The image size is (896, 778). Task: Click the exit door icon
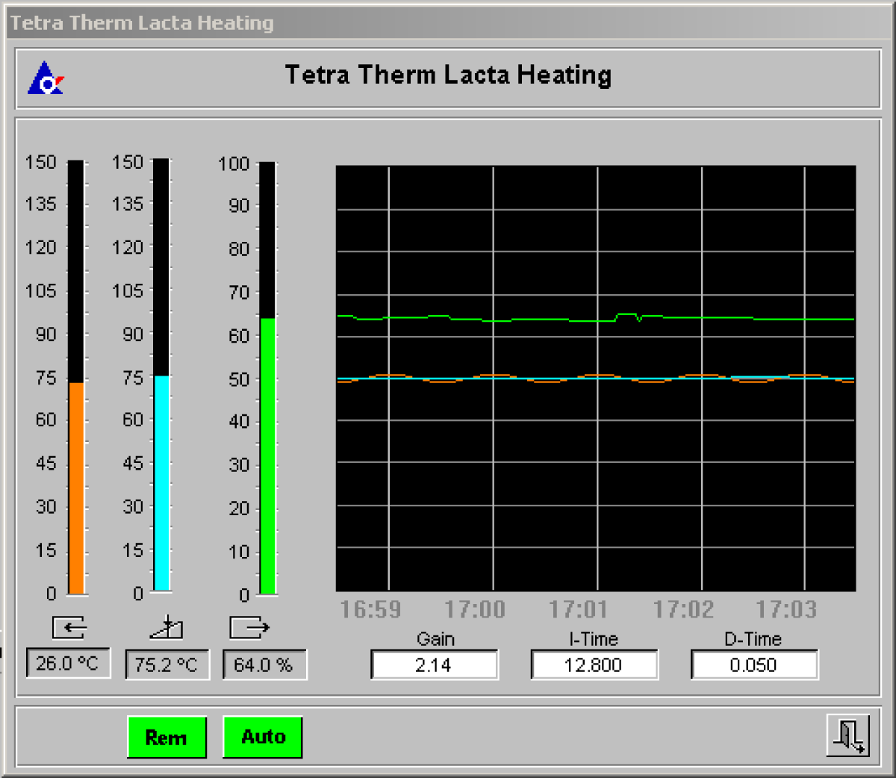pyautogui.click(x=848, y=735)
